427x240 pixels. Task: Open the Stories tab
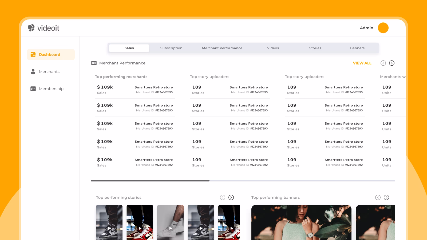point(315,48)
